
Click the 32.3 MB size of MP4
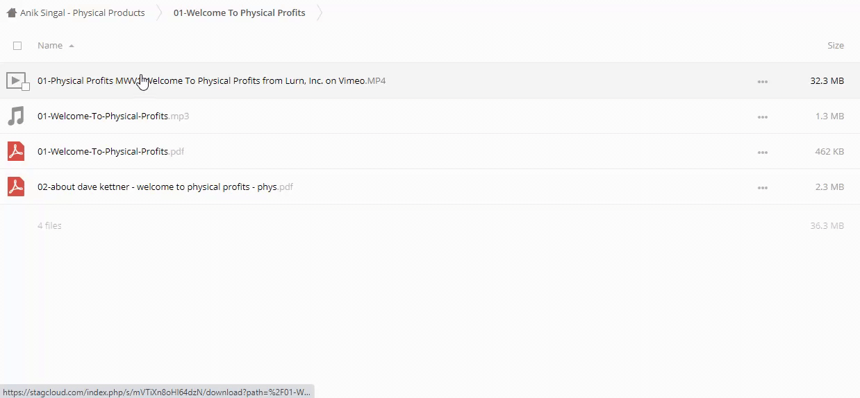[x=827, y=80]
